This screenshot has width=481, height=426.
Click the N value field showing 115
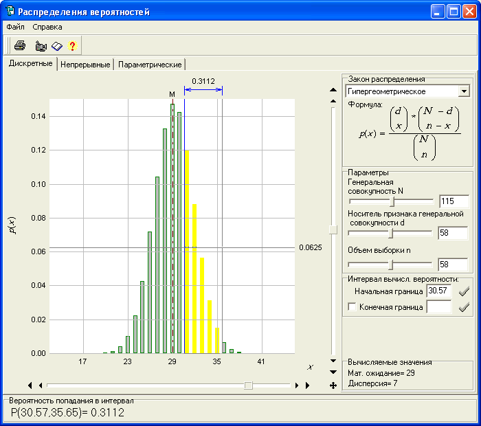coord(454,201)
